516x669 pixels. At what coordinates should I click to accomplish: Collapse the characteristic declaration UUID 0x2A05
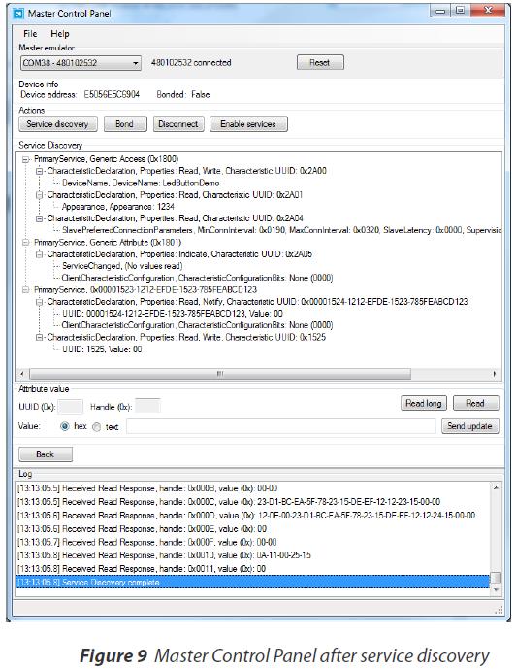[x=39, y=254]
